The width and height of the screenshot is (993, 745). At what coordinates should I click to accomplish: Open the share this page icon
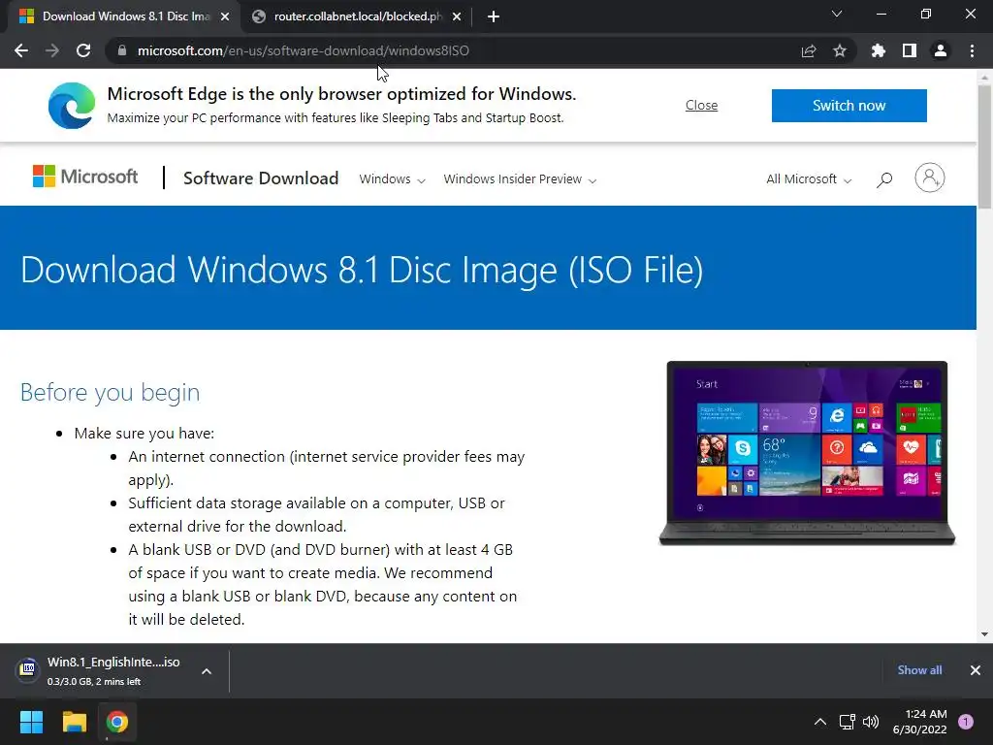[x=808, y=50]
